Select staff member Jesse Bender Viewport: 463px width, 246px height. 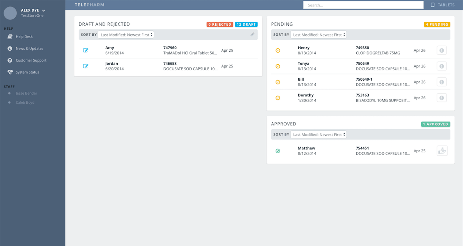pos(26,94)
